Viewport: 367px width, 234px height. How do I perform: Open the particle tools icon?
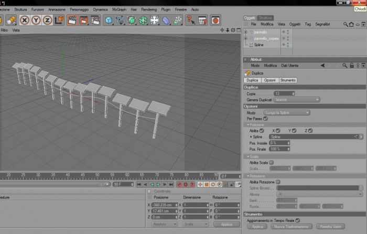coord(177,20)
